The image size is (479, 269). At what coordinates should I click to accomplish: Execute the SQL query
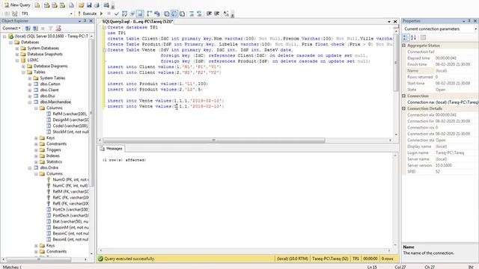pyautogui.click(x=87, y=13)
